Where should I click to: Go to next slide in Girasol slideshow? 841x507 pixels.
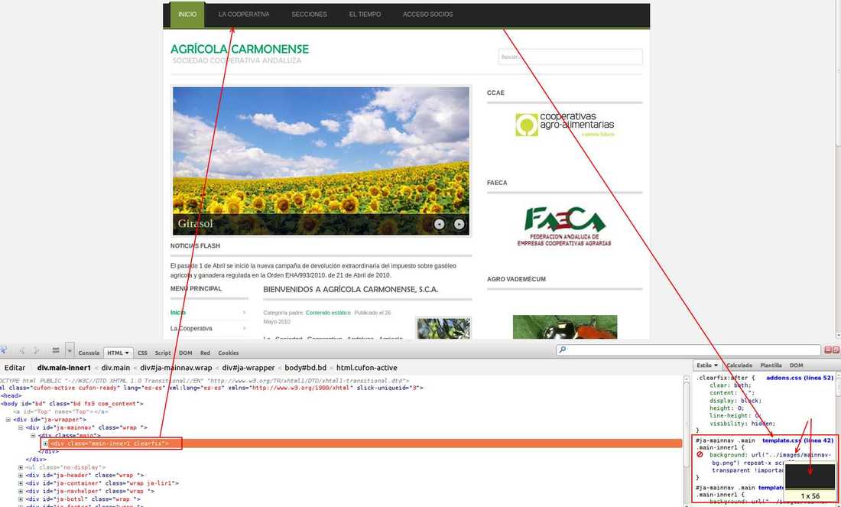point(459,224)
